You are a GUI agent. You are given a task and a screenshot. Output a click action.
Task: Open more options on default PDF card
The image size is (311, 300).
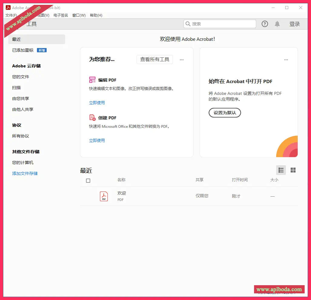pyautogui.click(x=286, y=60)
